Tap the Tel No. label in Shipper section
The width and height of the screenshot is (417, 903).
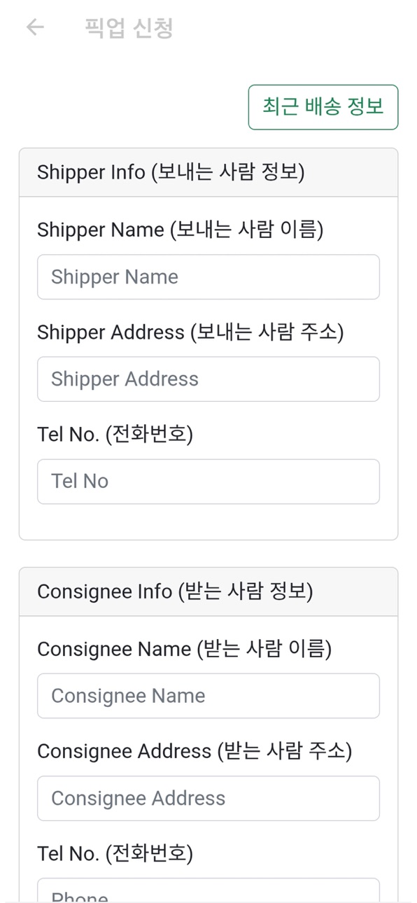point(115,435)
